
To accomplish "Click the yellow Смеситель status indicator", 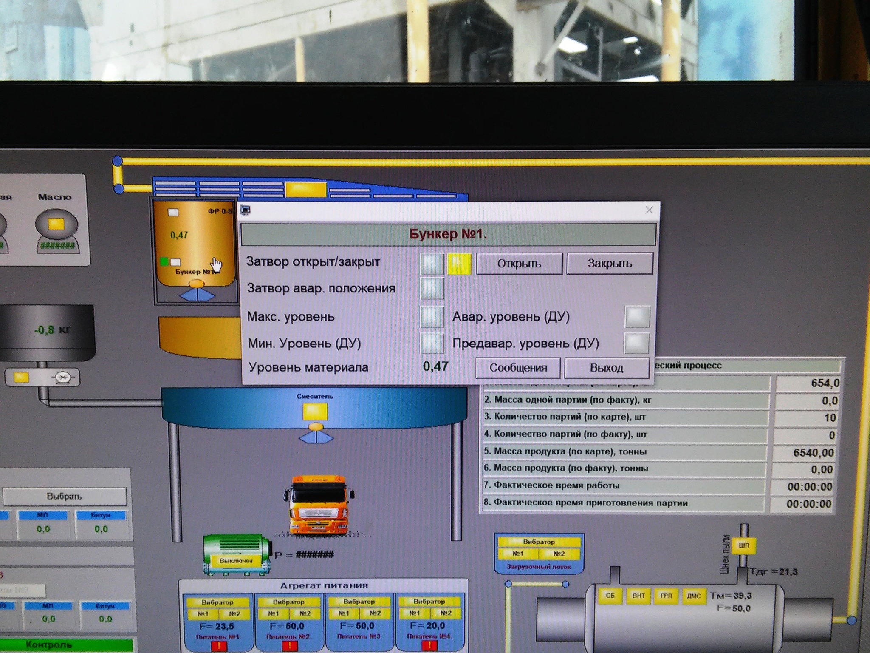I will click(315, 412).
